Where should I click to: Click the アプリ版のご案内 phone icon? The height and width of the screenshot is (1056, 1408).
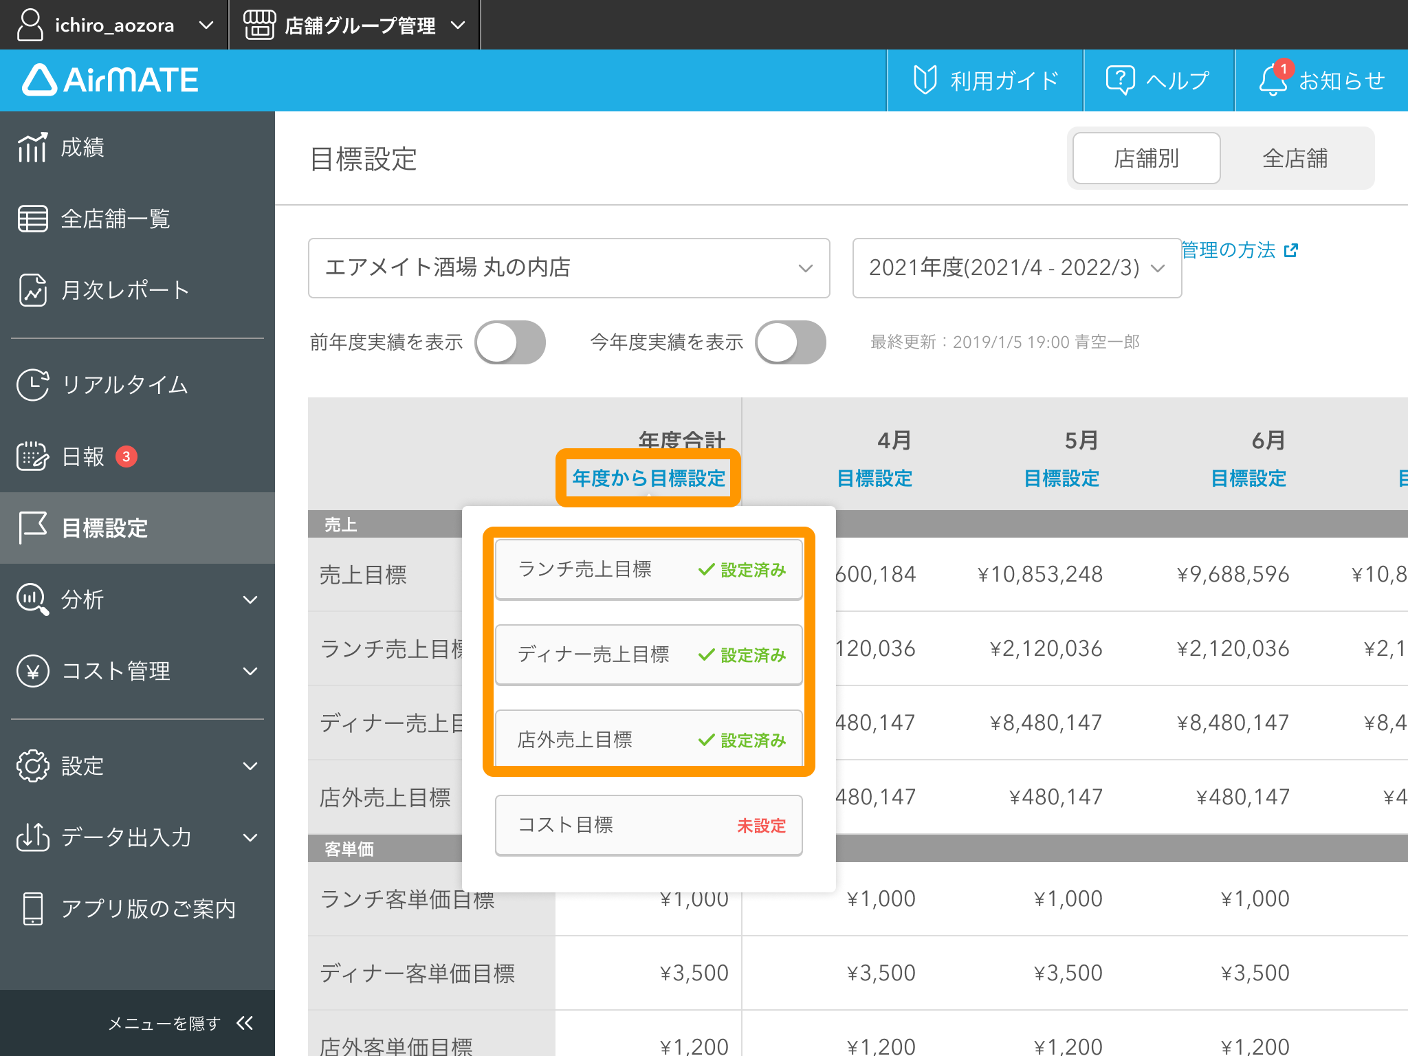32,909
